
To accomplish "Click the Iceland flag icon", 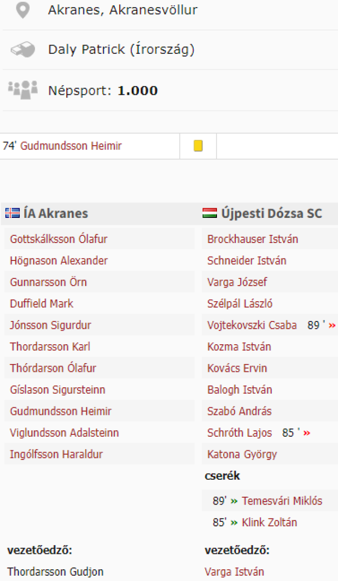I will coord(13,213).
